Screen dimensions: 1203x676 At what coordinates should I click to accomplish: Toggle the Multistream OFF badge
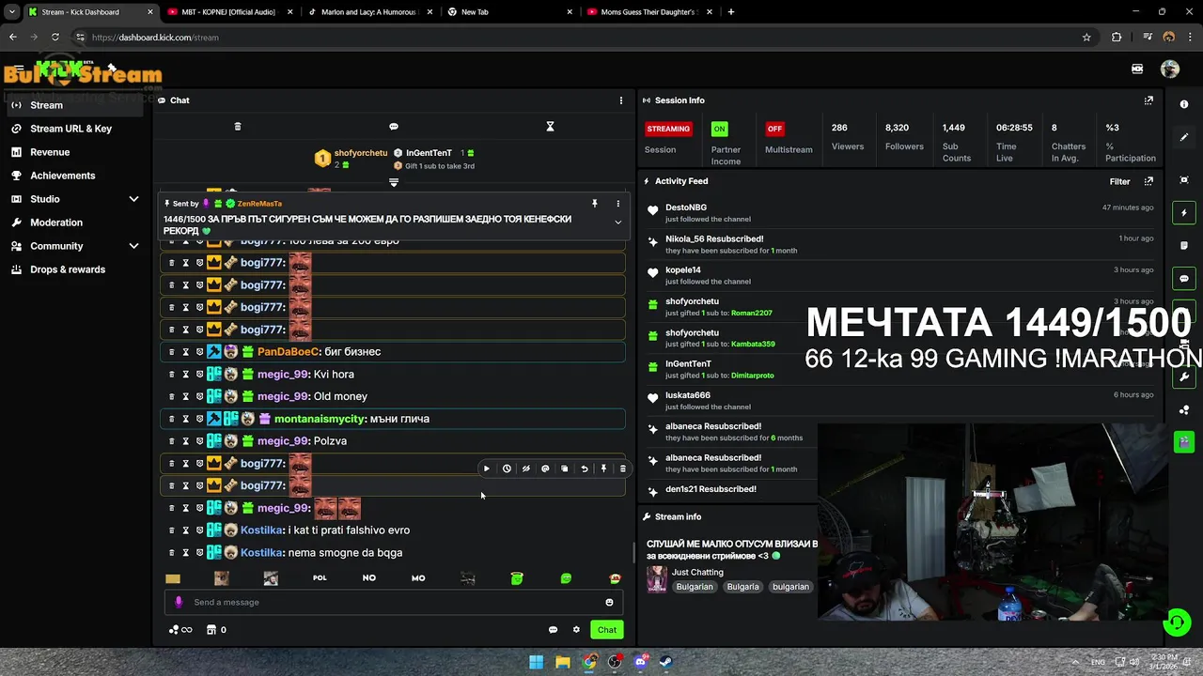(774, 129)
